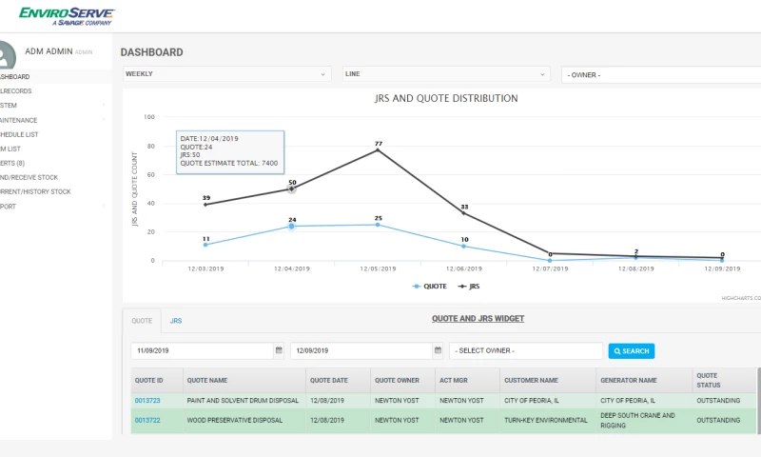Viewport: 761px width, 457px height.
Task: Open quote ID 0013723 link
Action: [147, 401]
